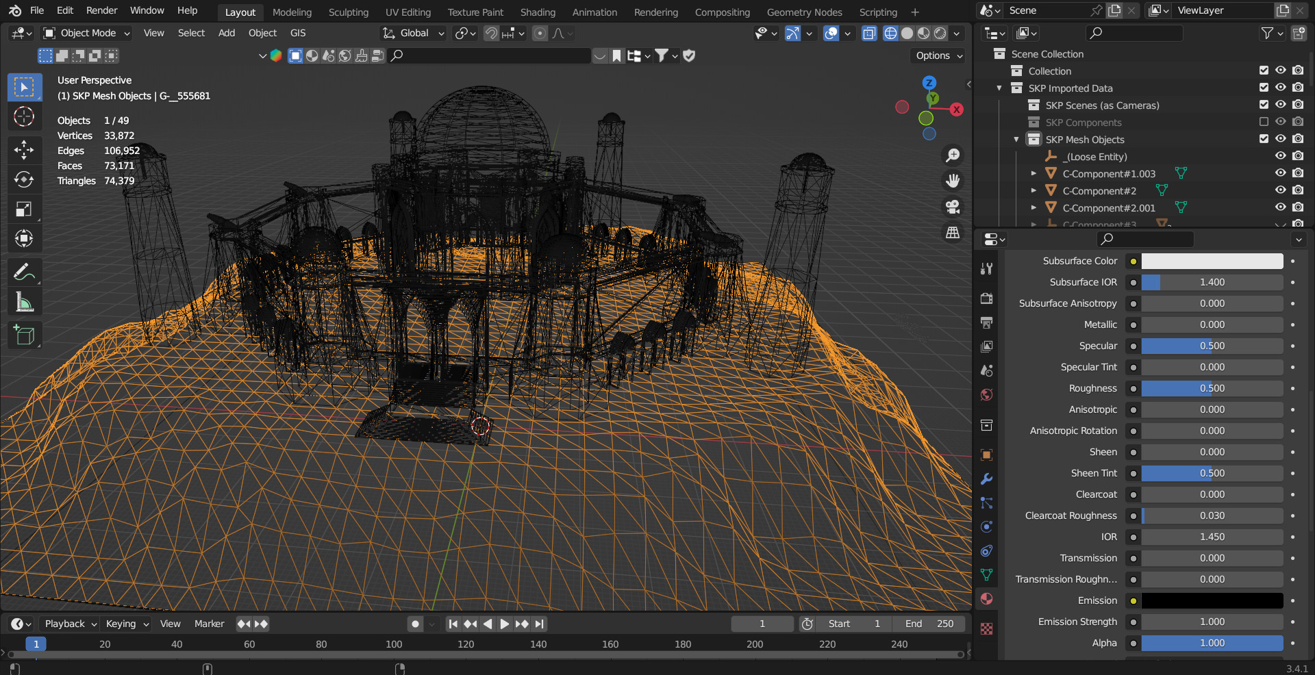Open the Keying dropdown
This screenshot has width=1315, height=675.
(x=127, y=624)
